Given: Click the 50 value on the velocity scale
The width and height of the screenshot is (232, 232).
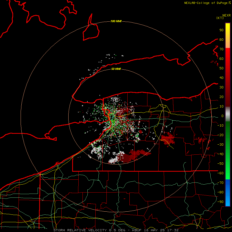Looking at the screenshot, I should [x=221, y=68].
